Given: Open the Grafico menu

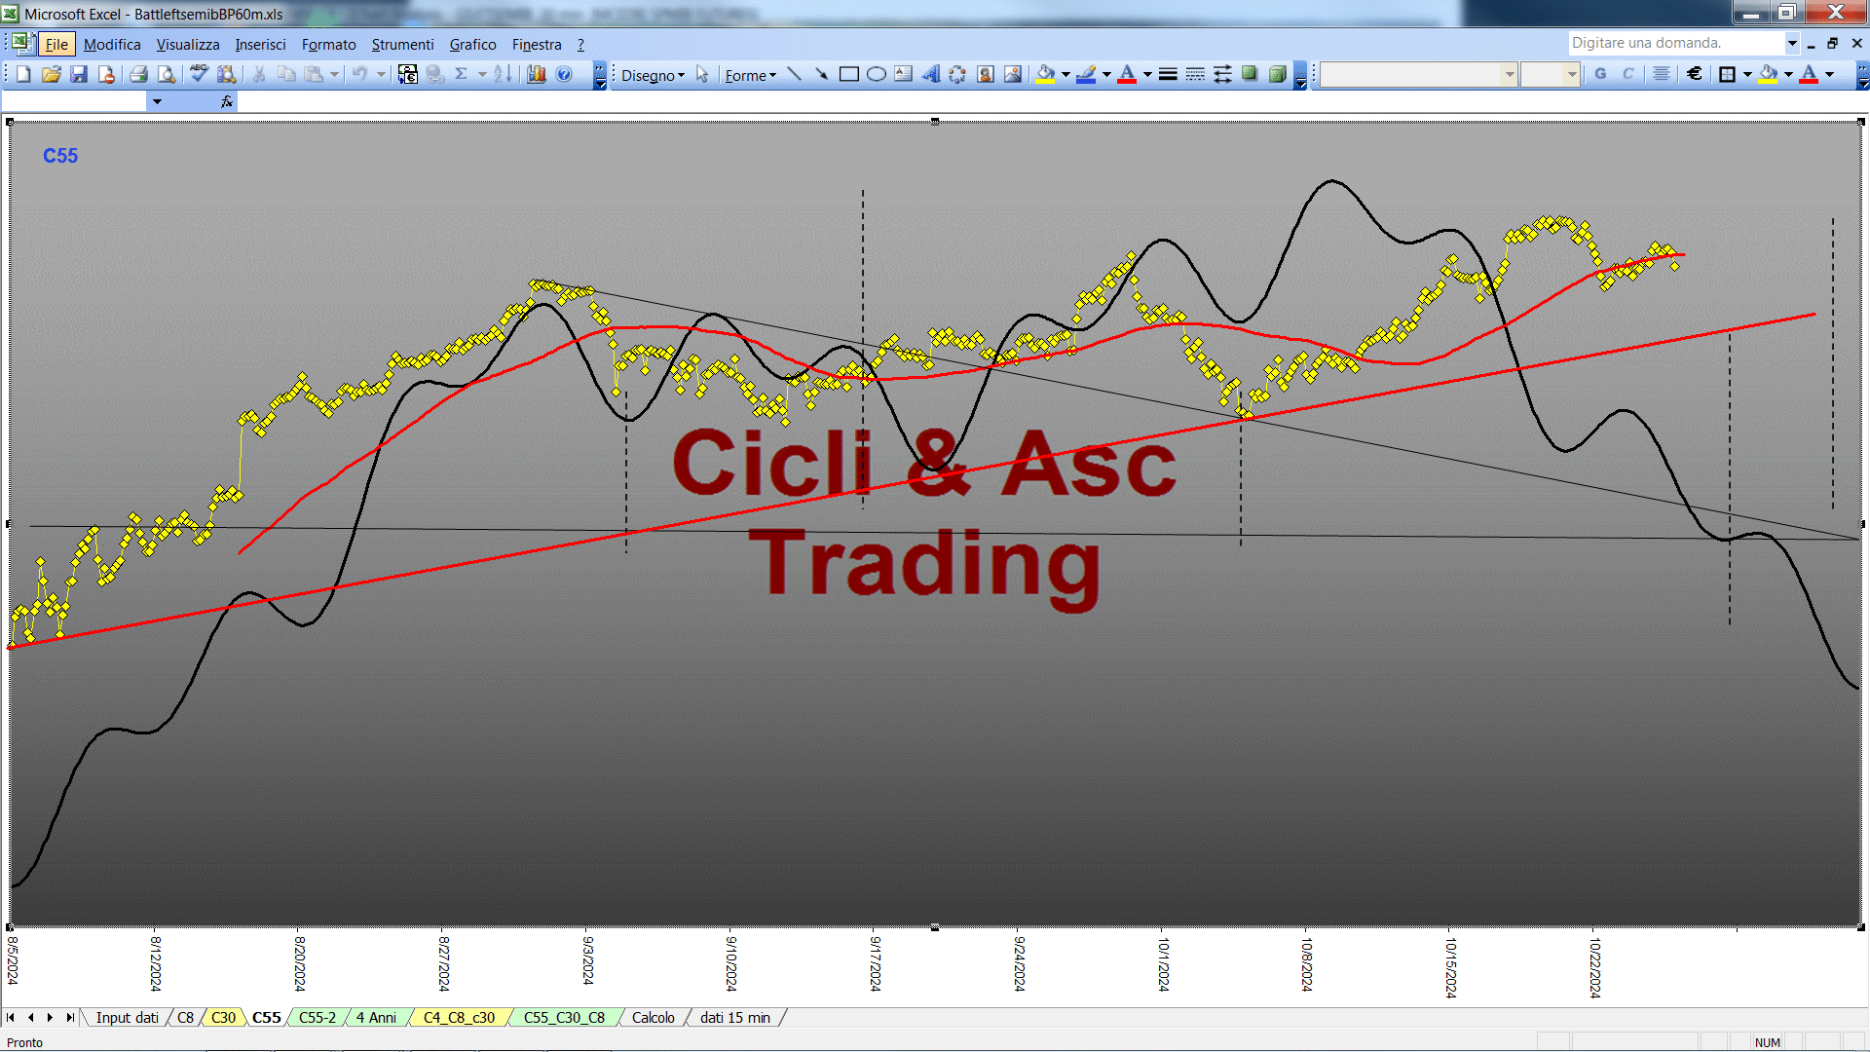Looking at the screenshot, I should [472, 45].
